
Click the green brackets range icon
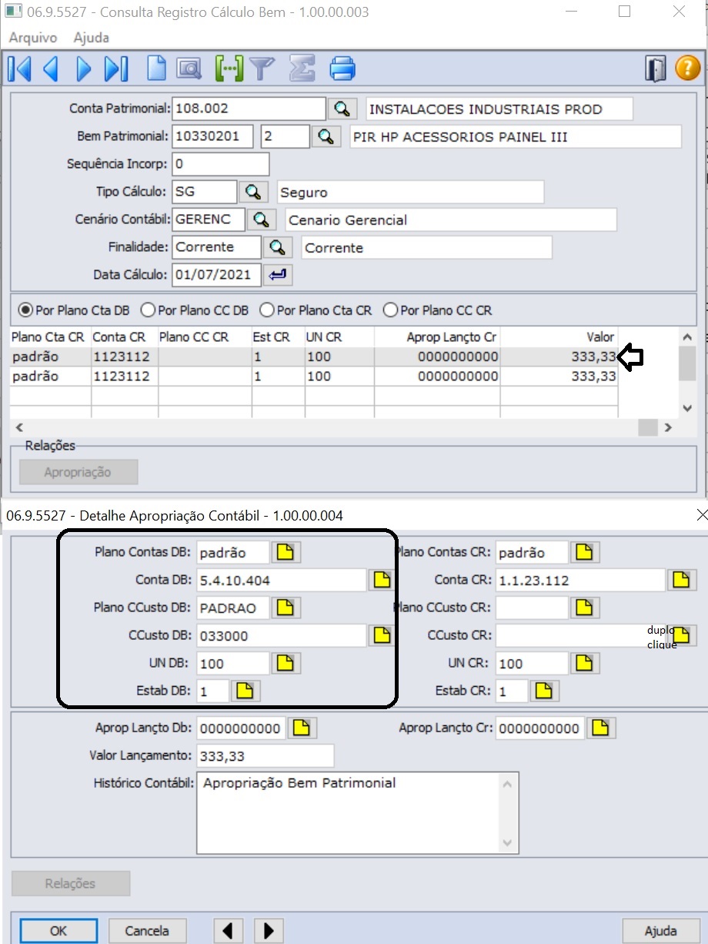(x=229, y=69)
